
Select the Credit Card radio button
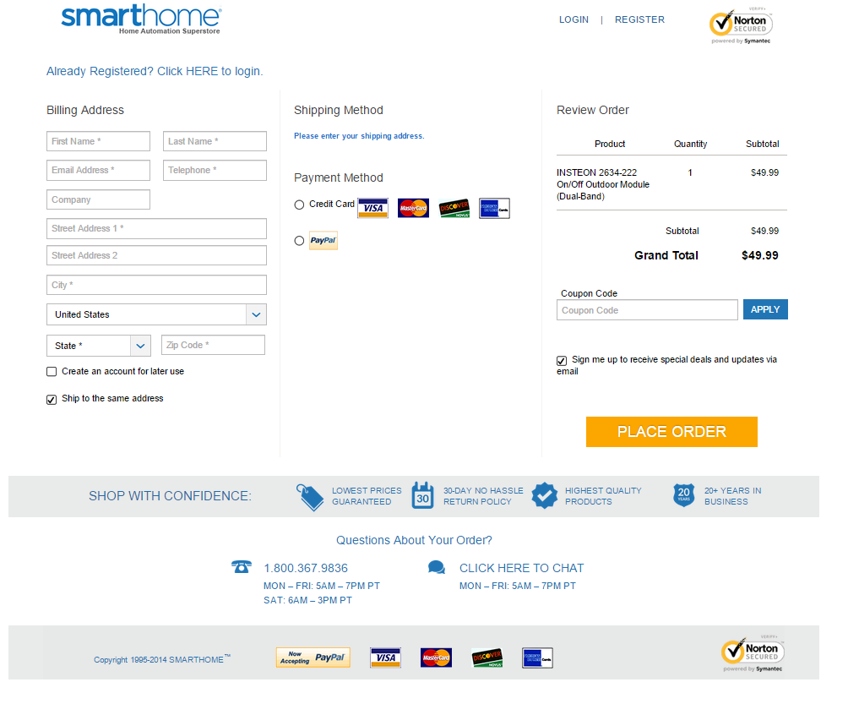pyautogui.click(x=299, y=205)
